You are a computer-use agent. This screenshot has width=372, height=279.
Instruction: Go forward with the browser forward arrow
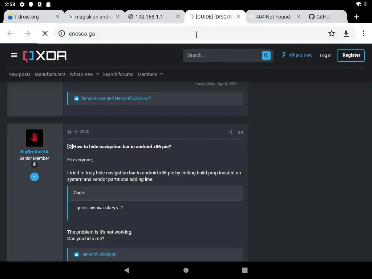[28, 34]
